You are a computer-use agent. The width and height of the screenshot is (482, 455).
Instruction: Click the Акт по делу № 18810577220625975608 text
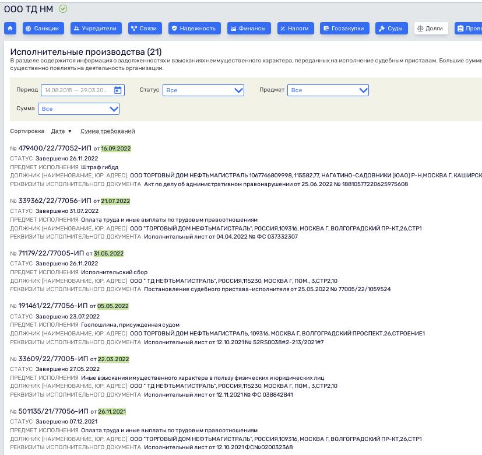276,184
